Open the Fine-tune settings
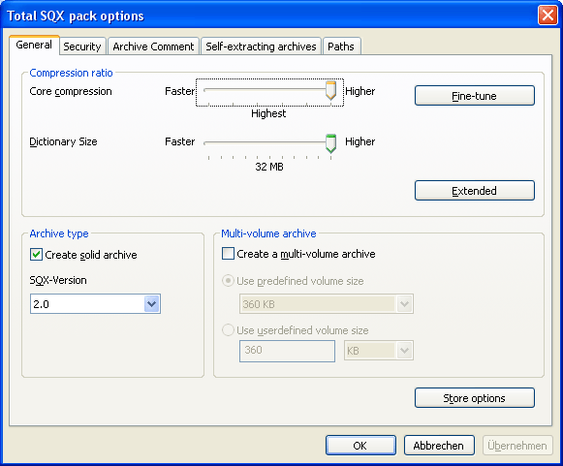This screenshot has height=466, width=563. (474, 96)
